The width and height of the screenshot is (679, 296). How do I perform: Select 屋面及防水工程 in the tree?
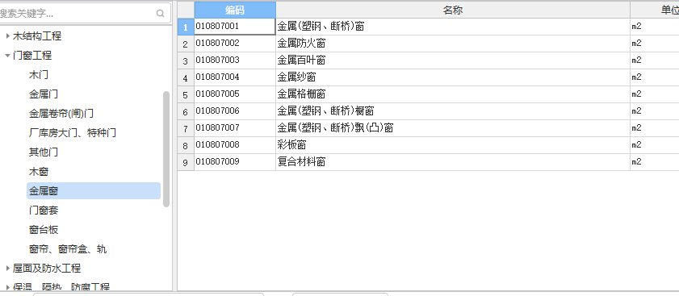pyautogui.click(x=47, y=269)
